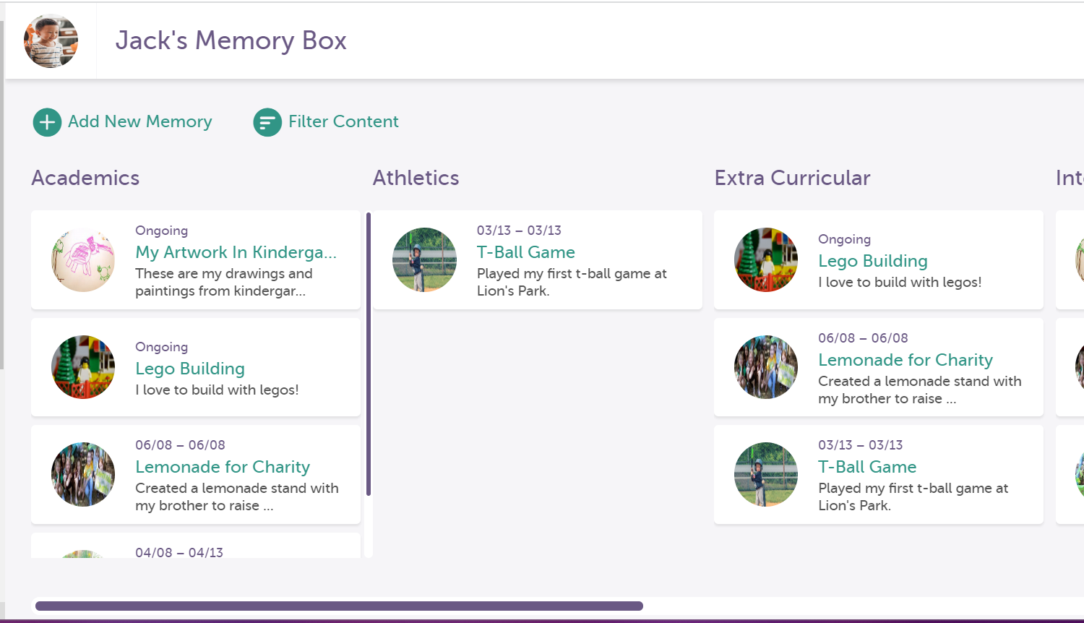Click the green plus Add New Memory icon
The image size is (1084, 623).
click(47, 122)
